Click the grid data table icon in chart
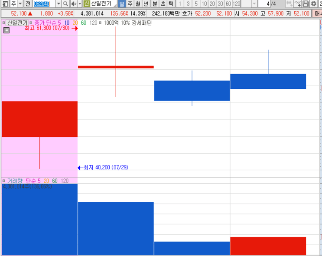This screenshot has width=322, height=256. coord(7,30)
